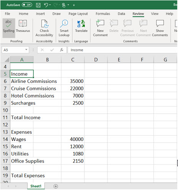The height and width of the screenshot is (192, 178).
Task: Select the Sheet1 worksheet tab
Action: pyautogui.click(x=36, y=186)
